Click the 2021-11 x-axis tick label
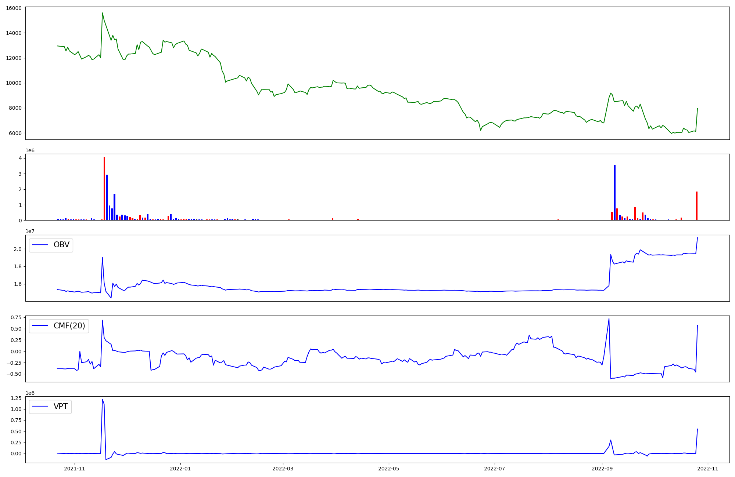 [75, 469]
